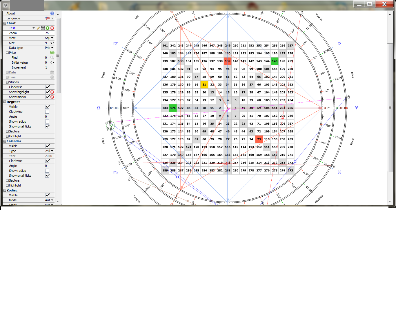396x334 pixels.
Task: Expand the Stripes section
Action: click(x=7, y=82)
